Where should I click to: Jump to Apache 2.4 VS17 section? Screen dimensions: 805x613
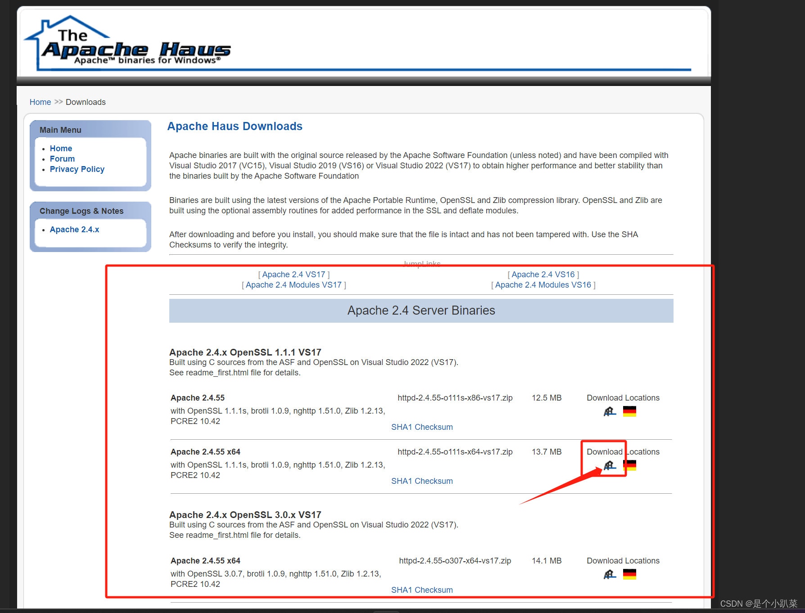[x=294, y=275]
